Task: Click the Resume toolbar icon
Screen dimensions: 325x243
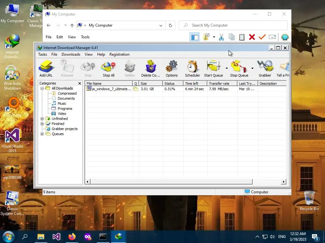Action: pos(67,68)
